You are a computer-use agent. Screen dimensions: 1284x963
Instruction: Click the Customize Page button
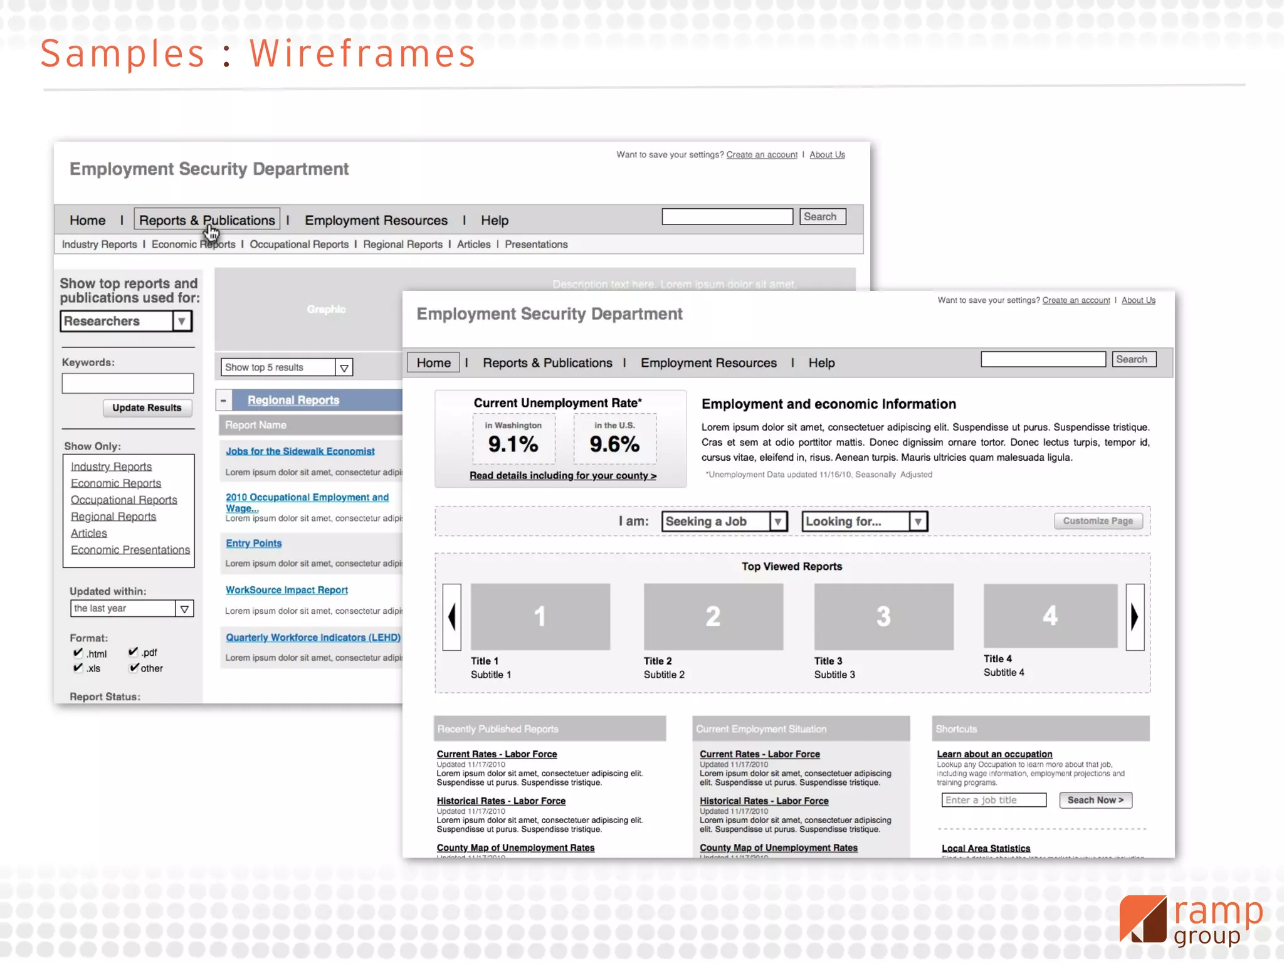tap(1098, 521)
